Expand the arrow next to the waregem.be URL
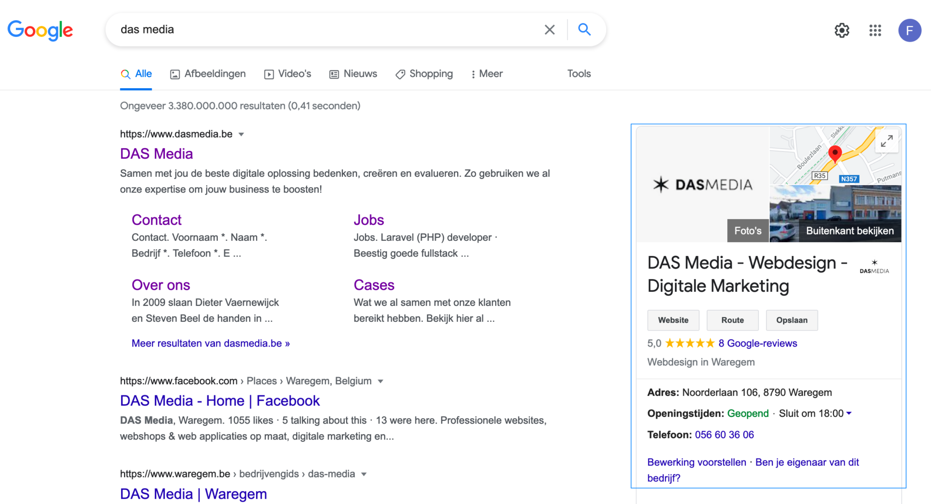Viewport: 931px width, 504px height. click(364, 474)
